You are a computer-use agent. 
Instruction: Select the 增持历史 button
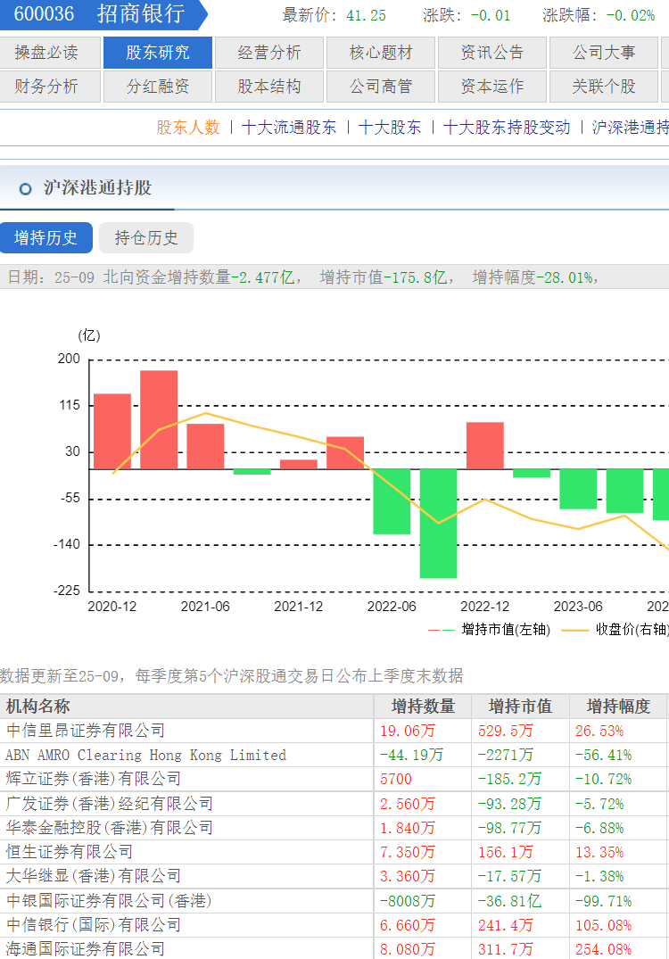45,238
